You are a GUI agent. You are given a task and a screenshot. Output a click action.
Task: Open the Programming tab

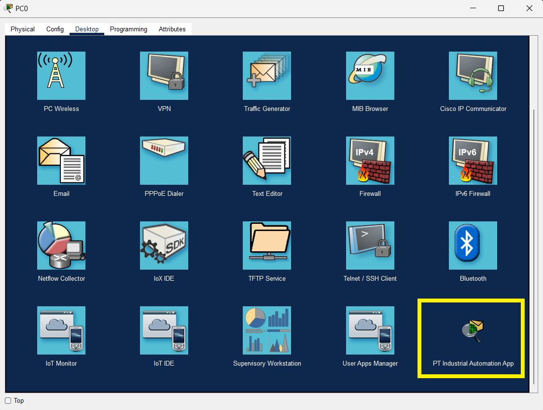coord(128,29)
